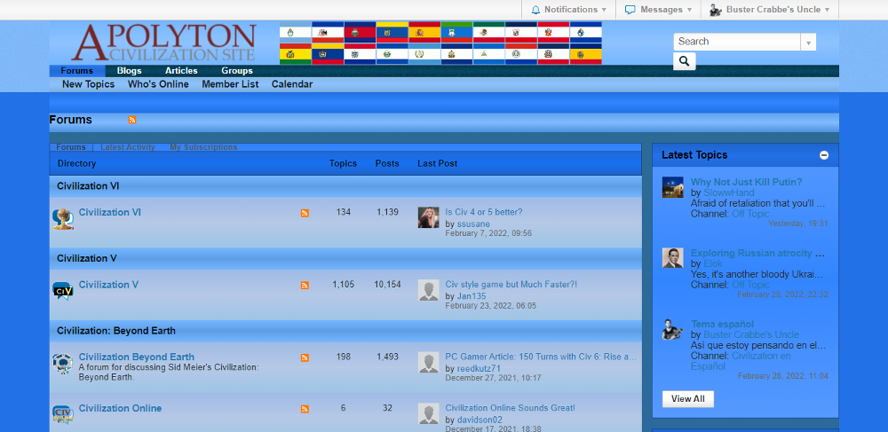Click into the Search text field
The width and height of the screenshot is (888, 432).
tap(736, 42)
